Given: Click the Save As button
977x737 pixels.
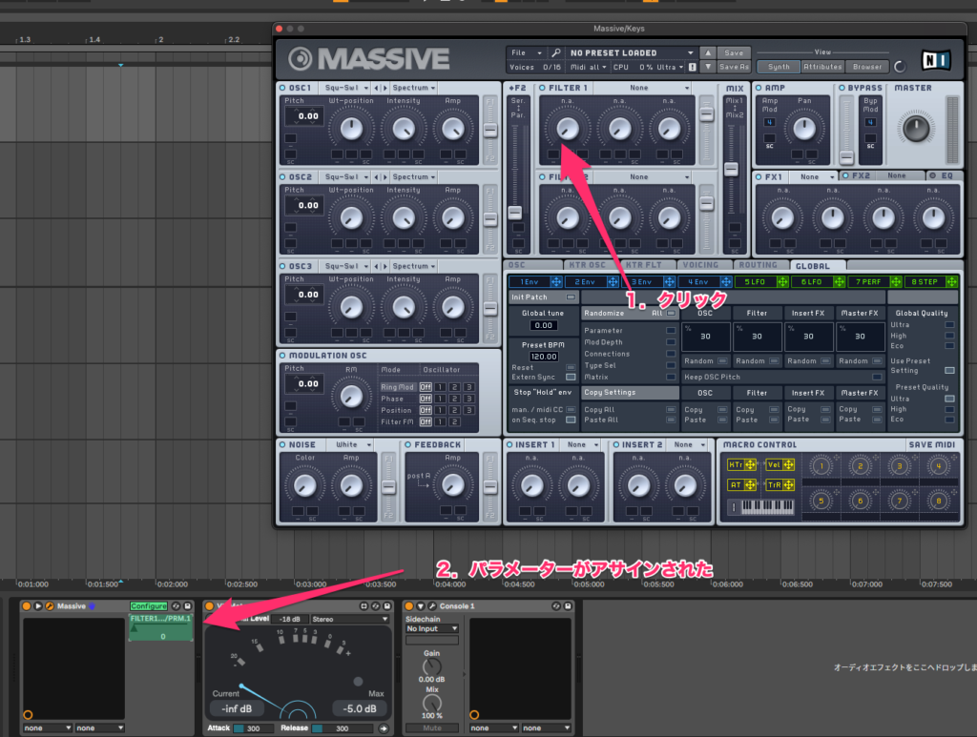Looking at the screenshot, I should (733, 67).
